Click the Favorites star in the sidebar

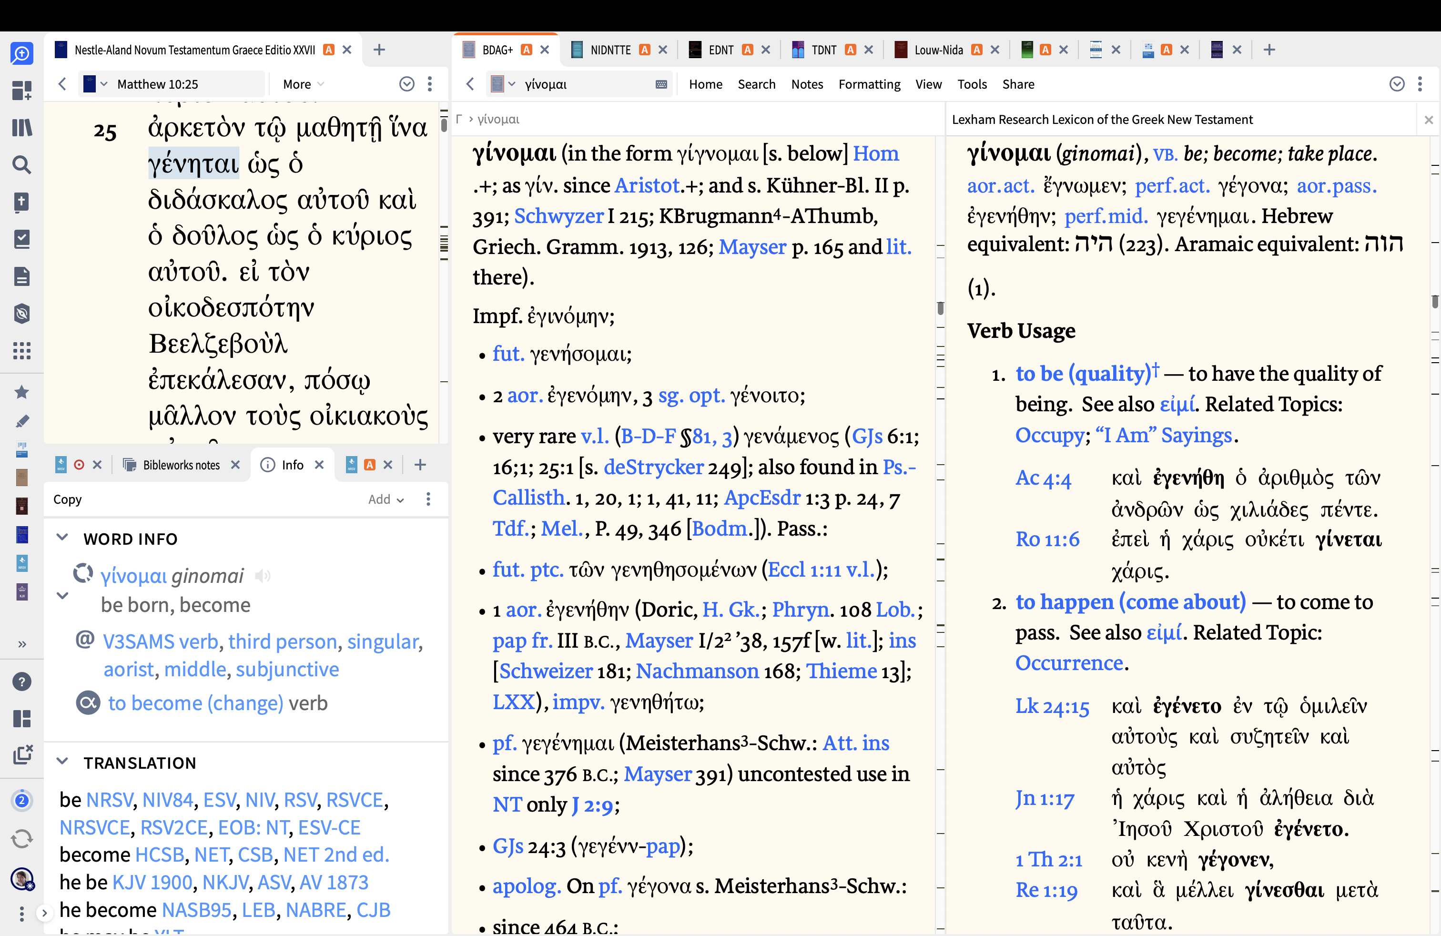(x=22, y=392)
